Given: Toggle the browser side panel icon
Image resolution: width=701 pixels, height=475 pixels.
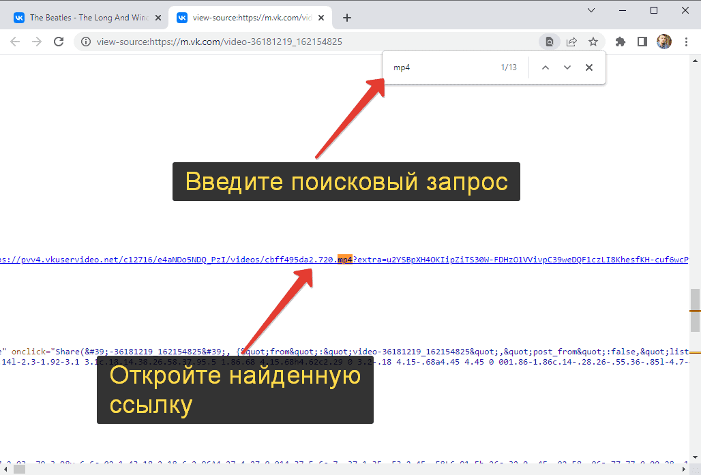Looking at the screenshot, I should click(x=642, y=42).
